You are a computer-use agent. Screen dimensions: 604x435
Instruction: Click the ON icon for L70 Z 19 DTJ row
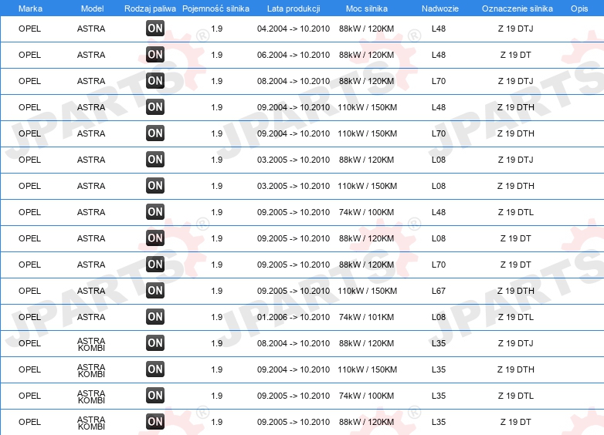click(x=155, y=81)
